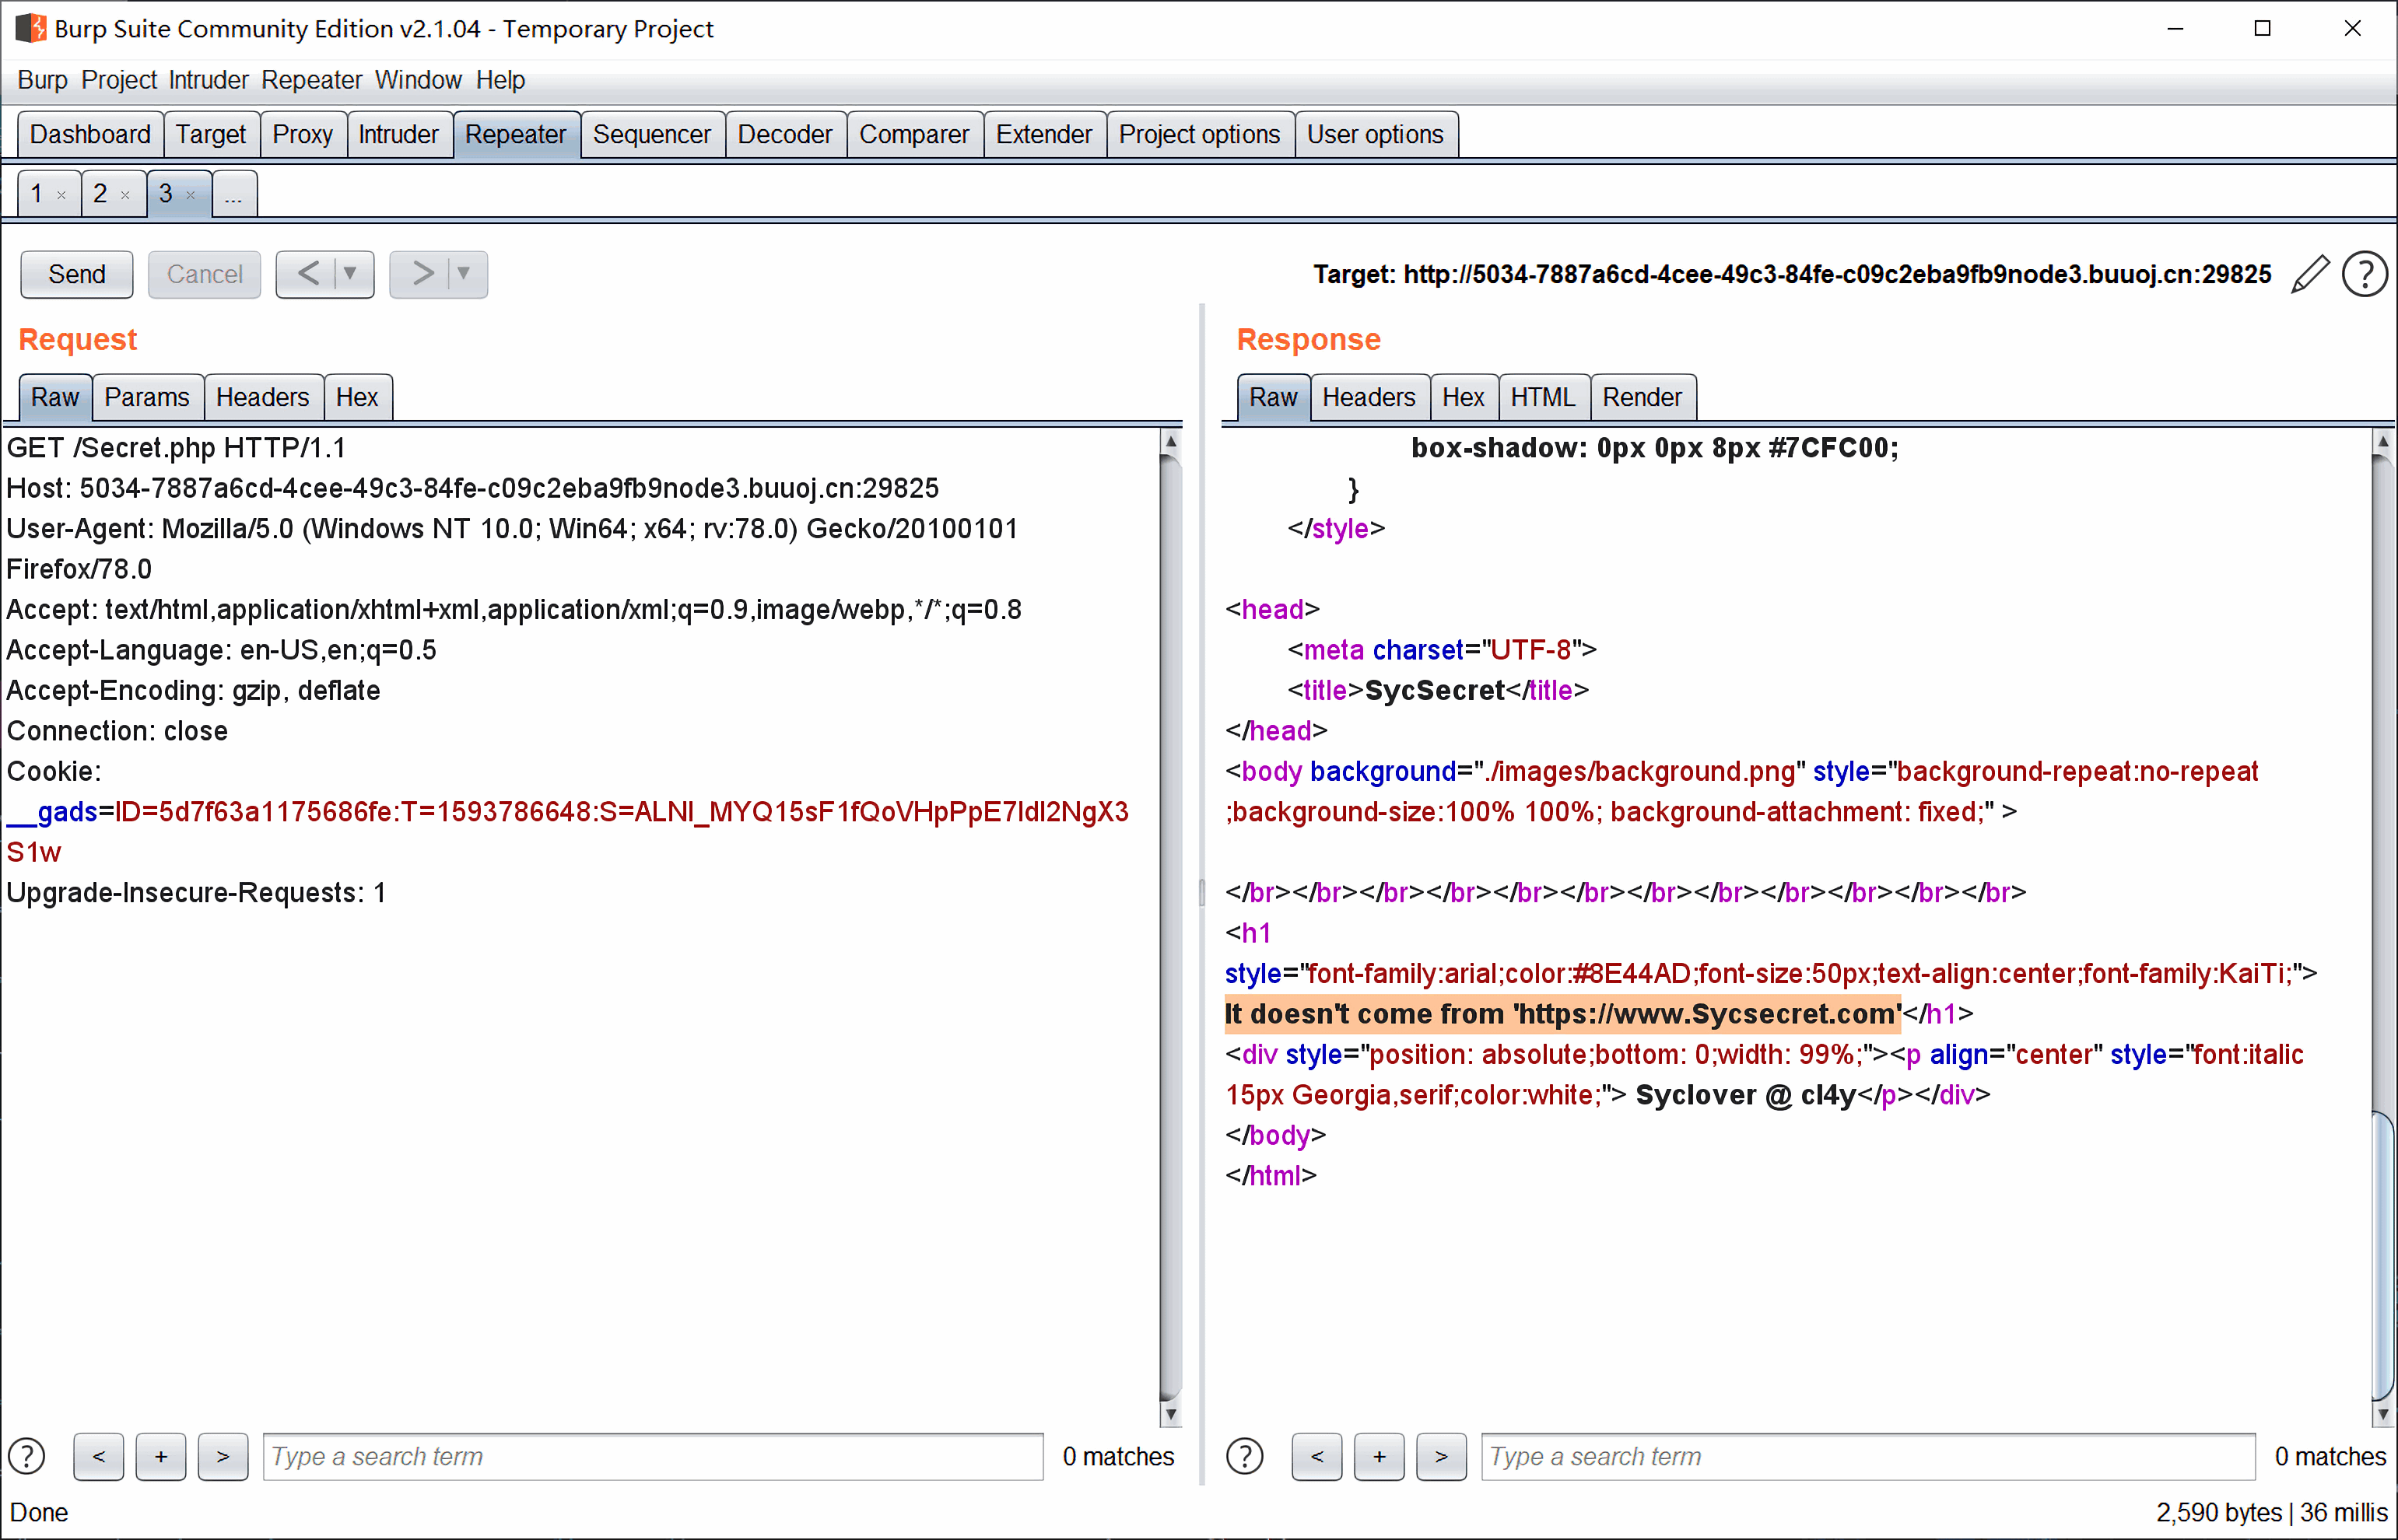Open the Repeater menu

(x=311, y=80)
